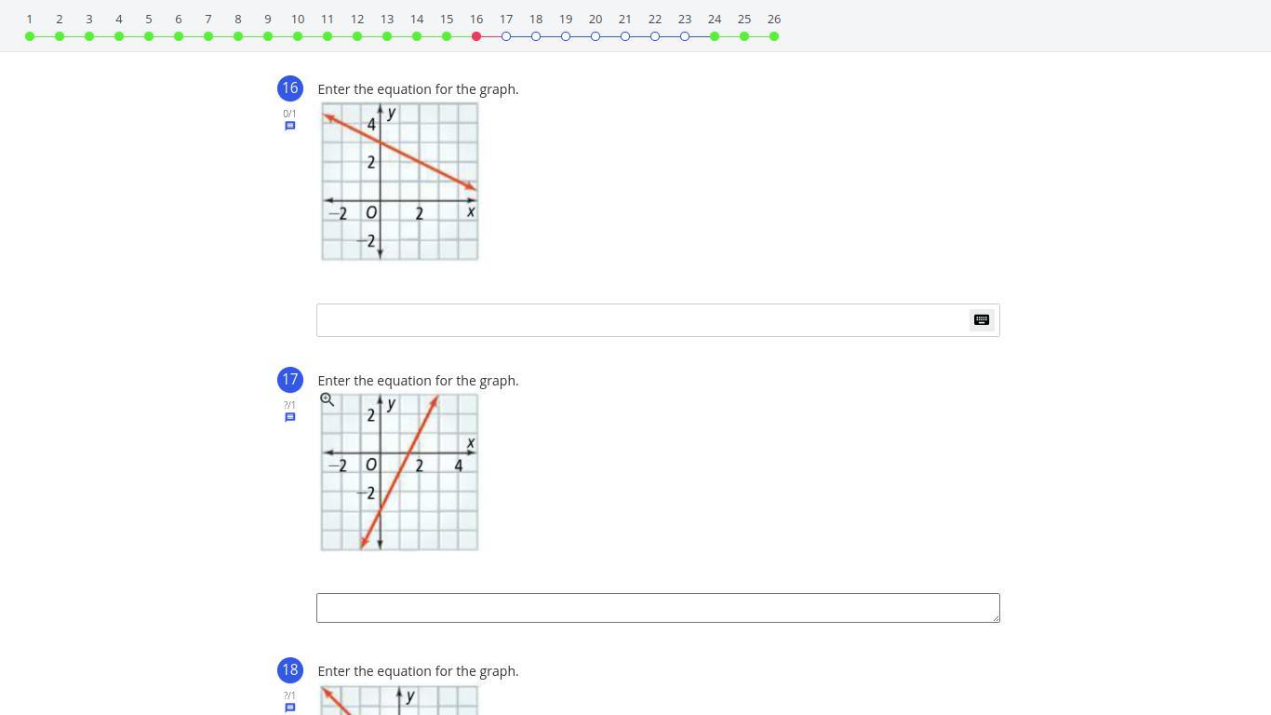The image size is (1271, 715).
Task: Open the comment icon under question 18
Action: click(290, 708)
